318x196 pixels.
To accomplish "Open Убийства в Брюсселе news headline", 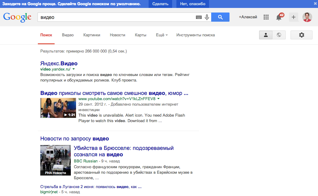I will tap(124, 151).
